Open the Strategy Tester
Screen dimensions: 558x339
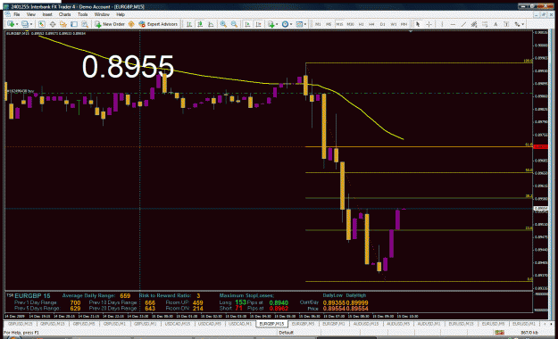point(85,24)
